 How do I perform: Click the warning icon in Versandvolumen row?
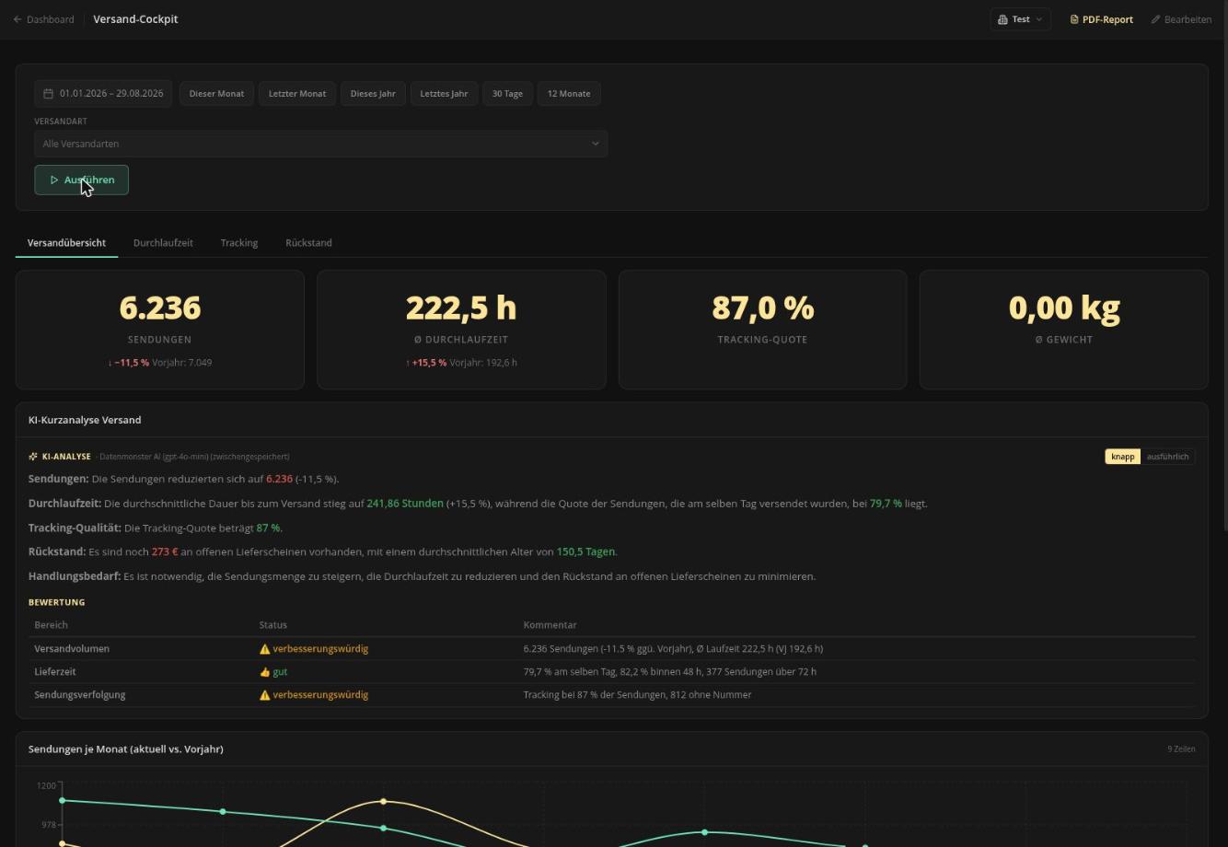[265, 649]
